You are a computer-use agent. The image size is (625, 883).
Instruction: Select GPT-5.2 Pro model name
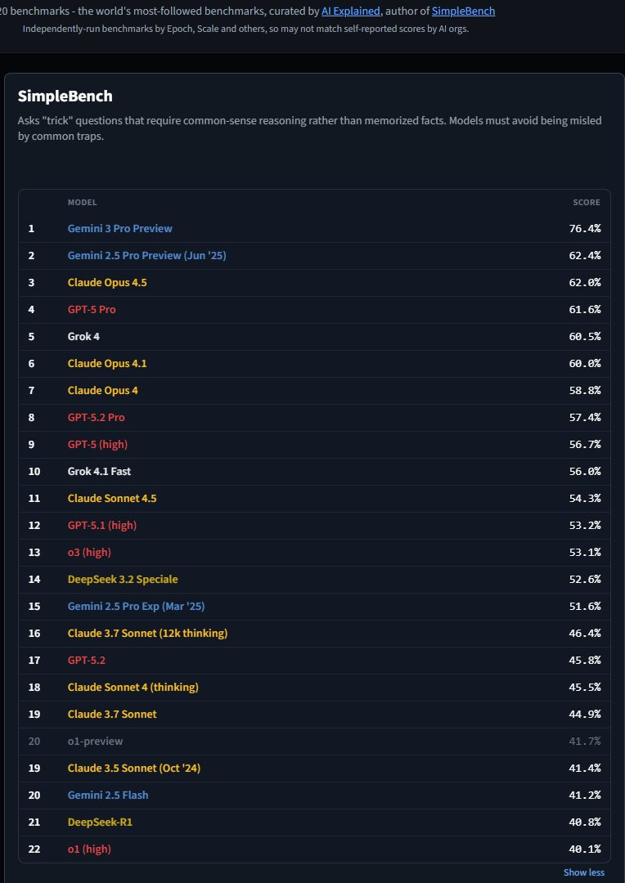(97, 418)
